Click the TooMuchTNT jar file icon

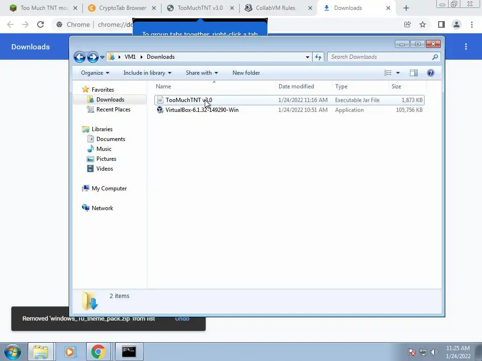[x=160, y=100]
